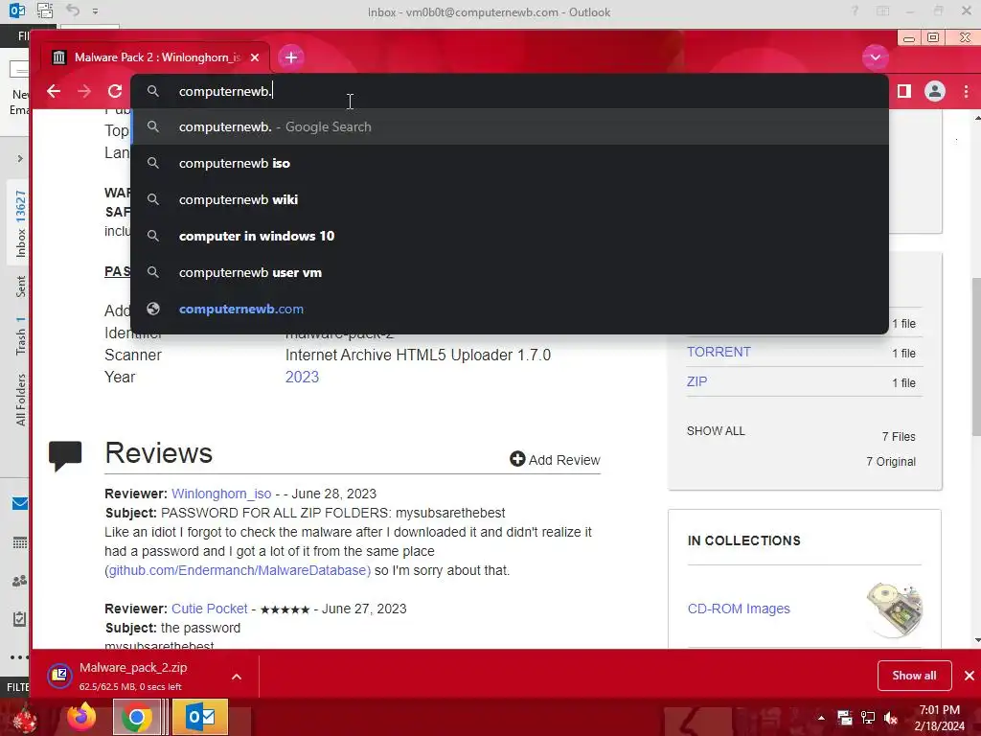981x736 pixels.
Task: Open network tray icon
Action: [x=868, y=718]
